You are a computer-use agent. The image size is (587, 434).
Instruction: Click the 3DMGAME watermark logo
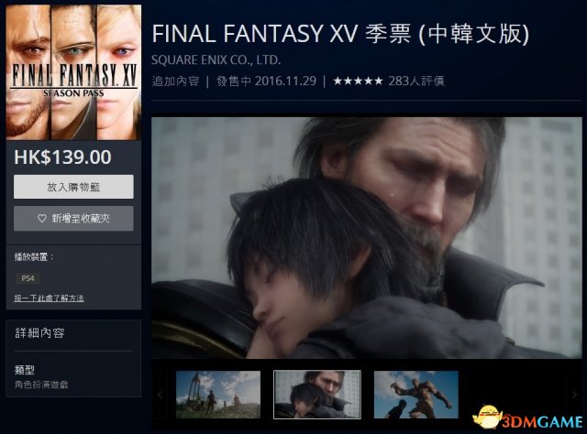(528, 418)
